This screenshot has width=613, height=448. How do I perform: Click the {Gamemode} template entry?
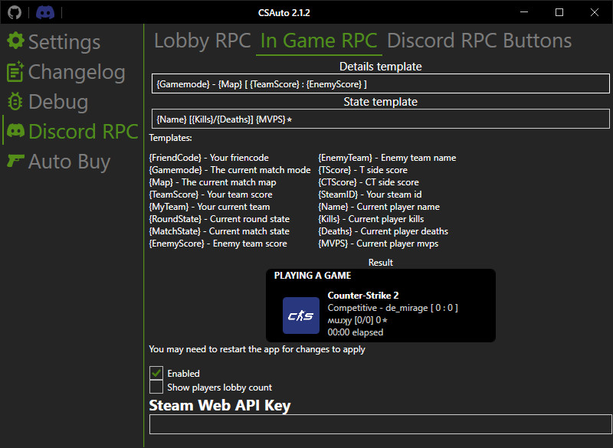coord(230,170)
